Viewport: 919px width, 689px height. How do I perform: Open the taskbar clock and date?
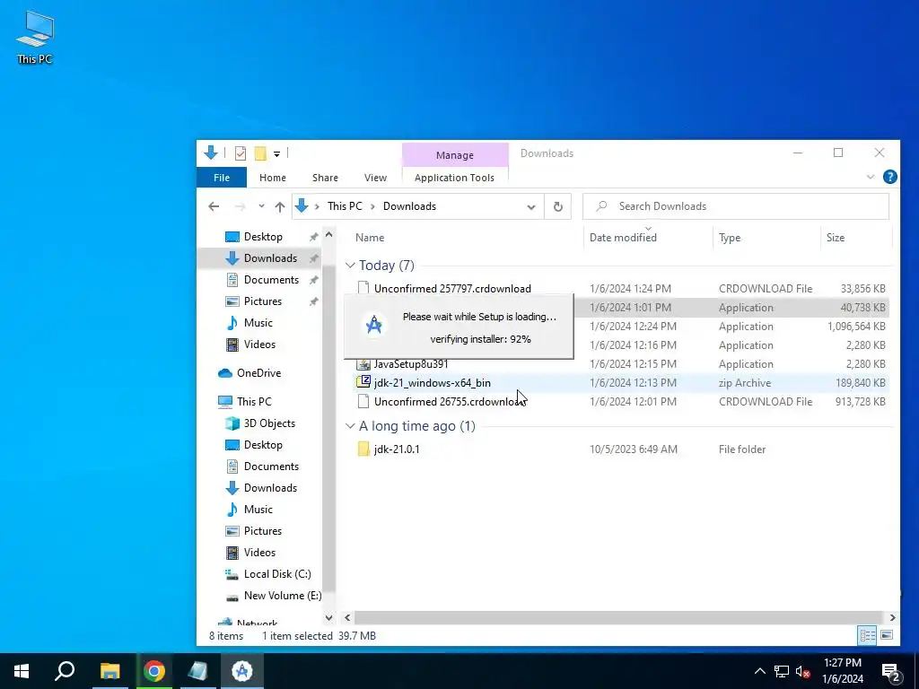843,671
